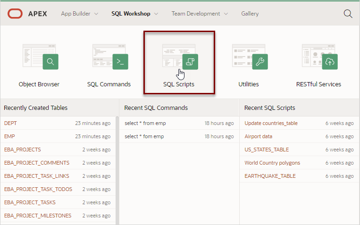This screenshot has height=225, width=360.
Task: Click the RESTful Services label
Action: click(x=318, y=84)
